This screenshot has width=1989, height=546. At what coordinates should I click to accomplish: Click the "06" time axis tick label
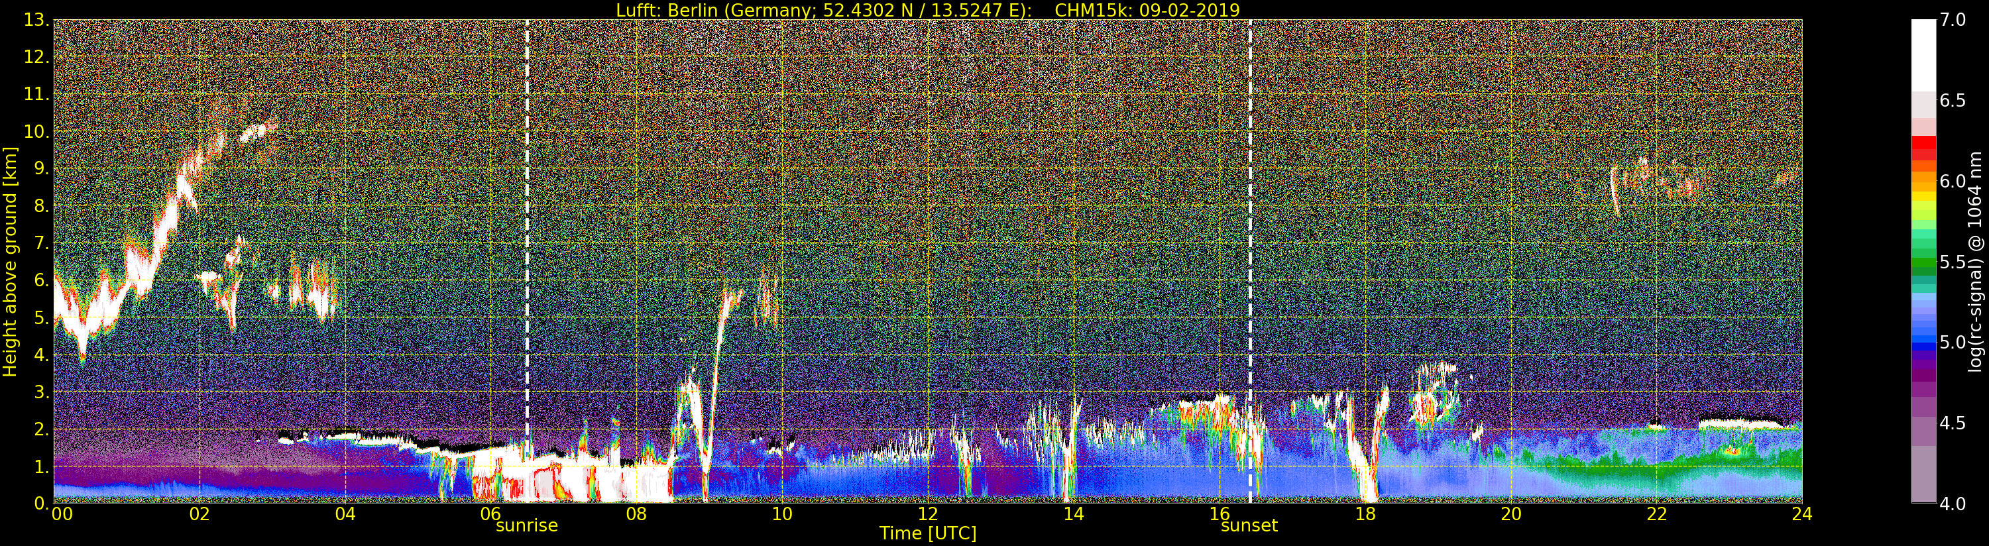(490, 514)
